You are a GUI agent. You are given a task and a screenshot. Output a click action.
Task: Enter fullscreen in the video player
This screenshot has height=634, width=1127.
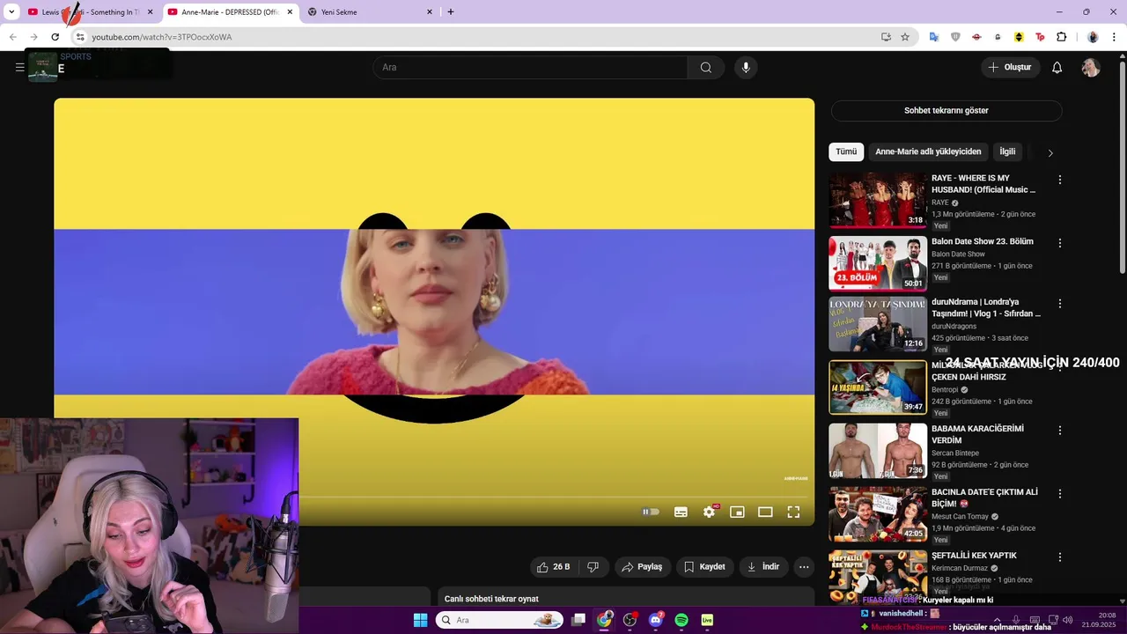pyautogui.click(x=793, y=512)
